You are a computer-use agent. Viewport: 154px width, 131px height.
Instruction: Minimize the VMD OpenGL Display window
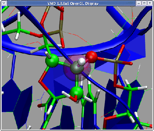tap(139, 3)
